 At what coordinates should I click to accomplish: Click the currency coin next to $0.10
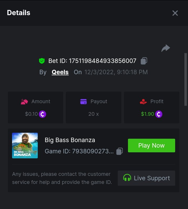coord(42,114)
